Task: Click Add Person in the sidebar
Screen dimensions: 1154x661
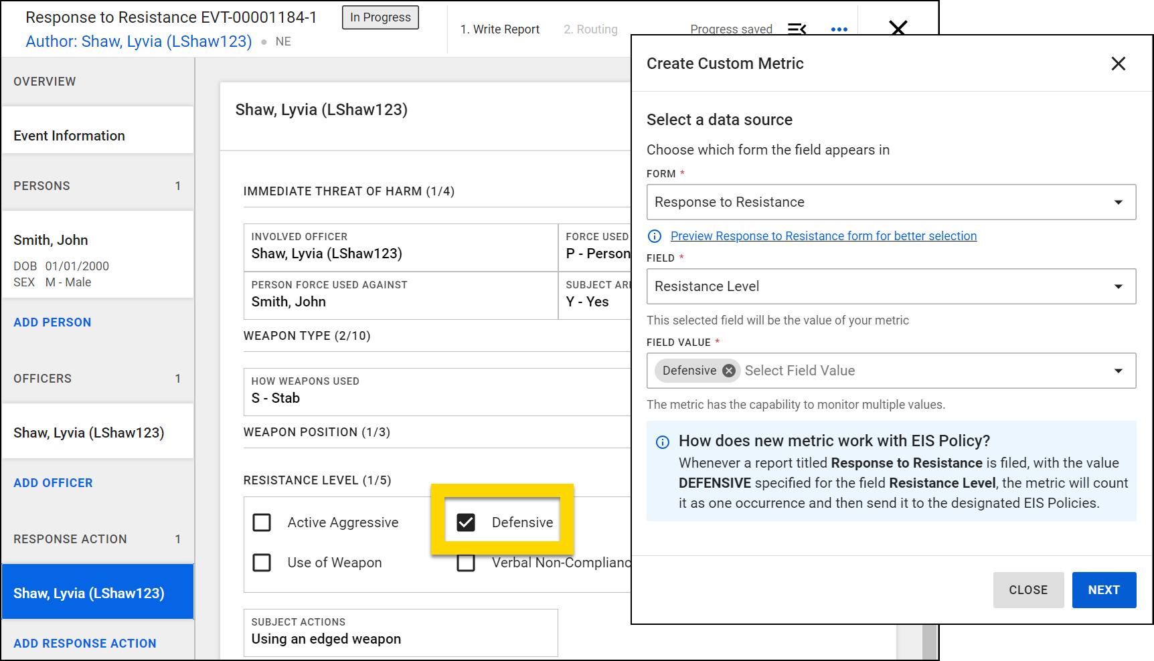Action: tap(52, 322)
